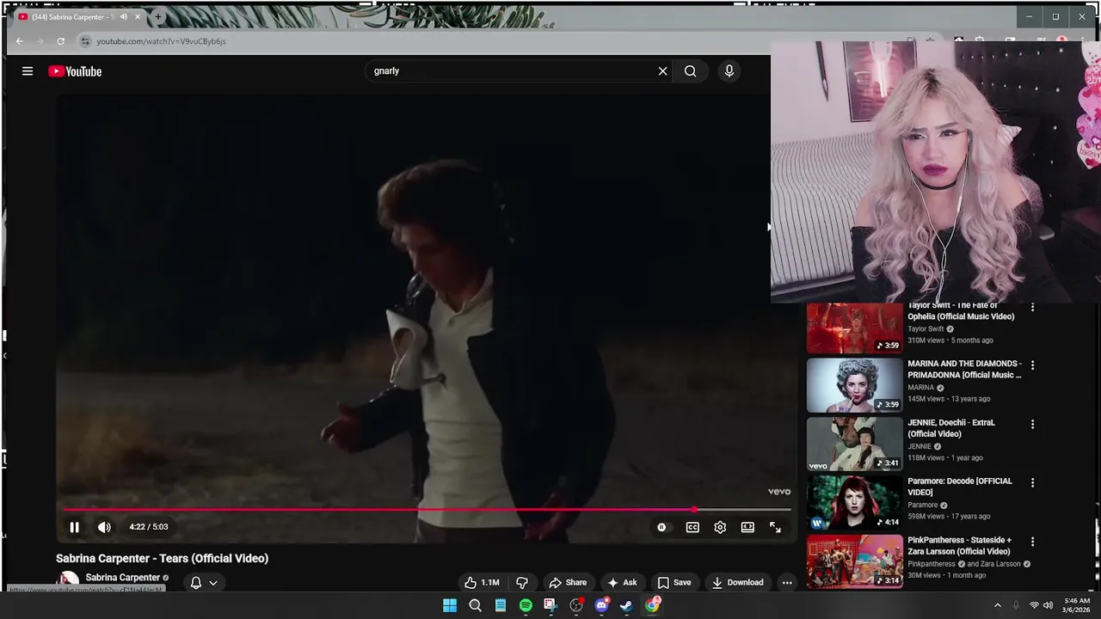The image size is (1101, 619).
Task: Seek on the red video progress bar
Action: [x=427, y=510]
